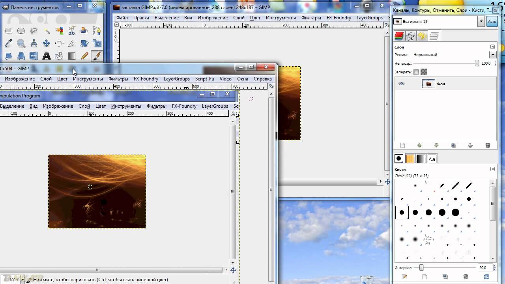Raise the layer with the up arrow
The width and height of the screenshot is (505, 284).
[419, 145]
